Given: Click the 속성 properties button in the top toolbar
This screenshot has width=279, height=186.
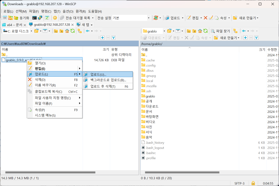Looking at the screenshot, I should click(221, 18).
